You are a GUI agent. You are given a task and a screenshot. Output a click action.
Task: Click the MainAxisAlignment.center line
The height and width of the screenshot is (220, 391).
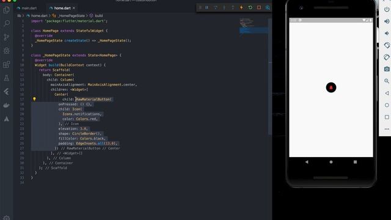93,84
